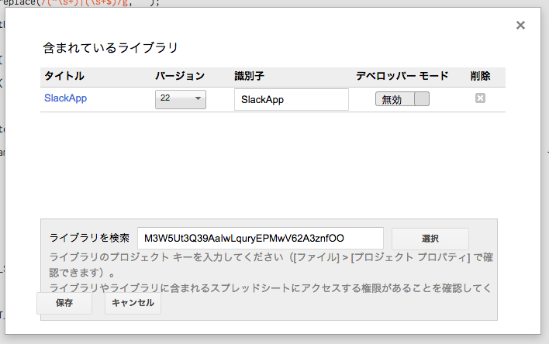Click the タイトル column header
The image size is (549, 344).
click(64, 76)
